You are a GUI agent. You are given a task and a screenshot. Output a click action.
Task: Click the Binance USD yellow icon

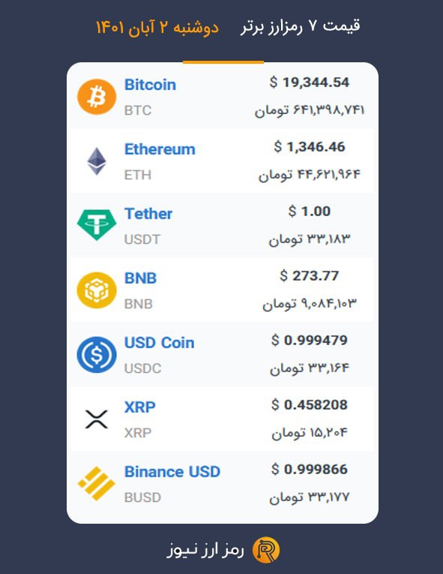(x=97, y=483)
